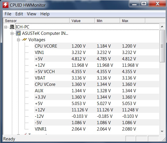Open the File menu

click(x=8, y=14)
